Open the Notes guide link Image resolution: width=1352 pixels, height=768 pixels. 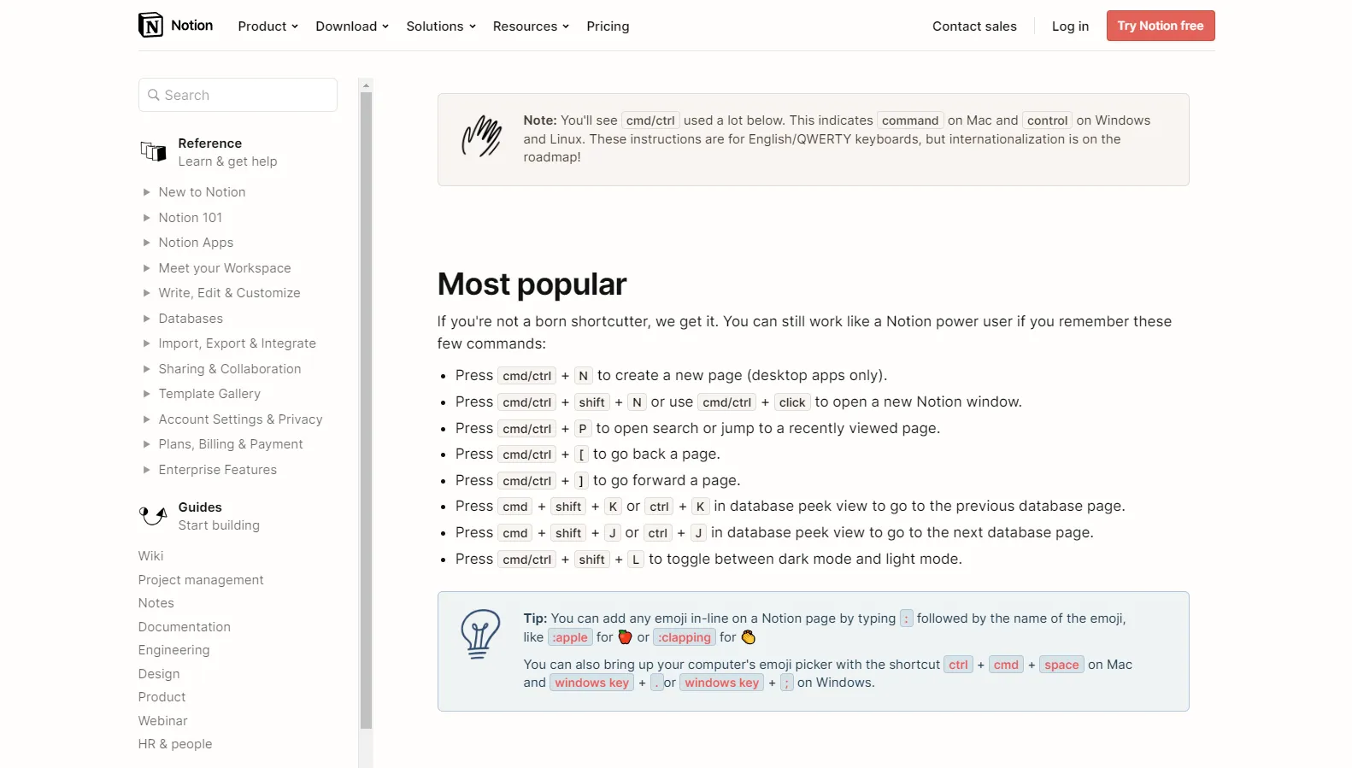(x=156, y=603)
